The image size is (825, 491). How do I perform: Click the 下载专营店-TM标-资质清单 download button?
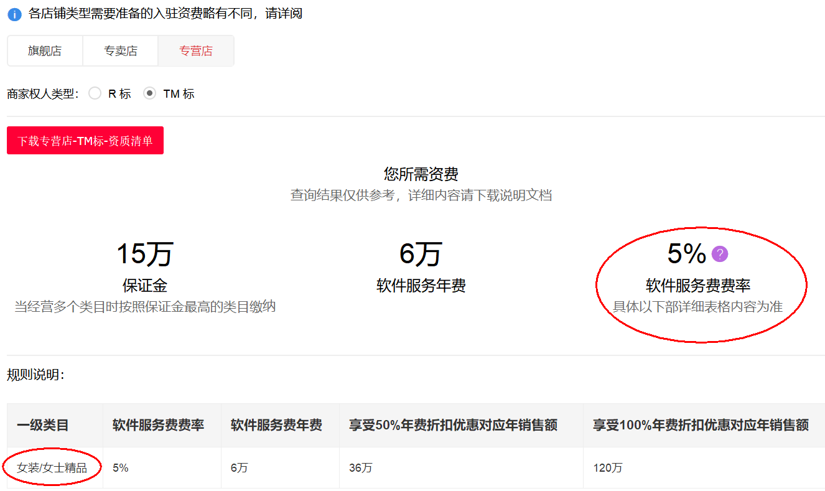(x=85, y=141)
